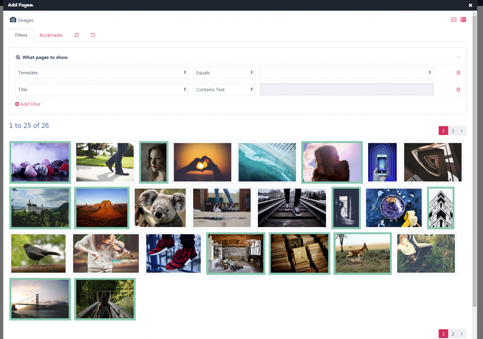The height and width of the screenshot is (339, 483).
Task: Click the camera icon beside Images
Action: tap(13, 20)
